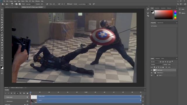Open the Flow dropdown arrow
This screenshot has height=105, width=187.
(x=56, y=4)
